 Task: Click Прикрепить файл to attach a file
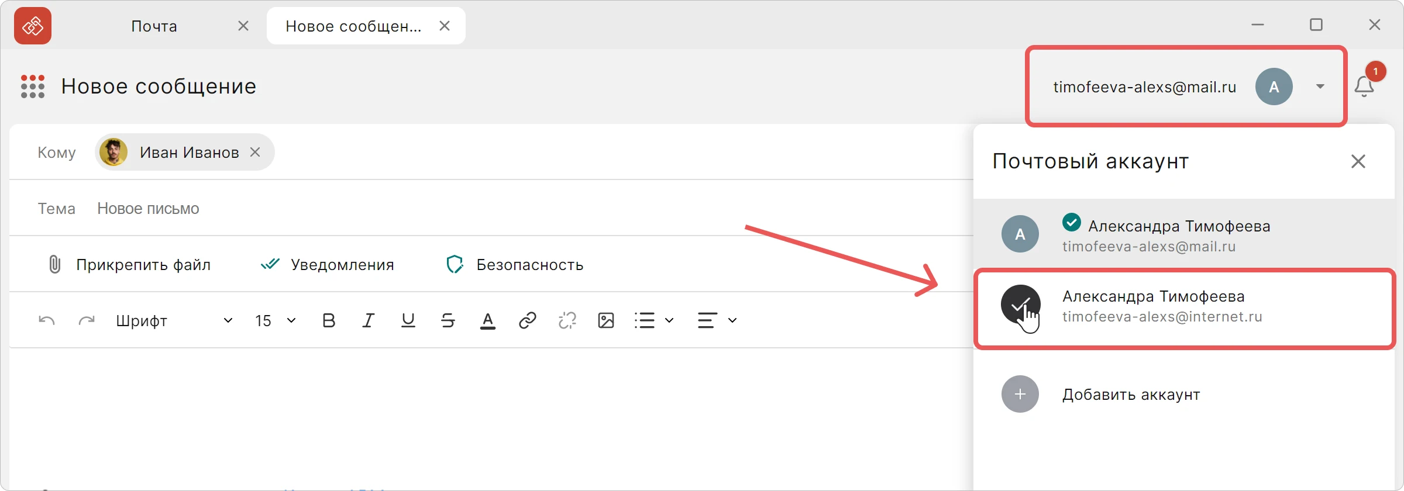(129, 265)
